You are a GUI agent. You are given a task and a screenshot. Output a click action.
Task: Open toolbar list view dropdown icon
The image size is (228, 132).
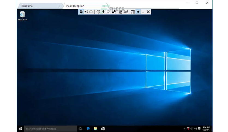pos(133,12)
